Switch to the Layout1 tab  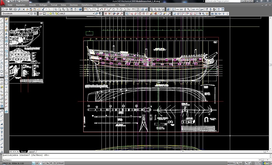pos(32,151)
